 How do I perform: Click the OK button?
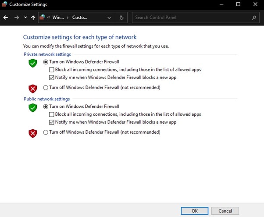[194, 210]
